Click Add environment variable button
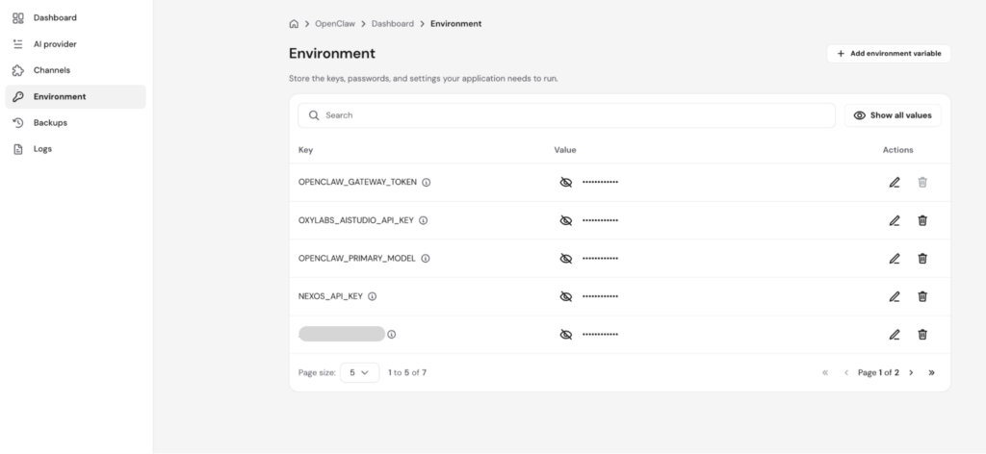The height and width of the screenshot is (454, 986). (889, 53)
